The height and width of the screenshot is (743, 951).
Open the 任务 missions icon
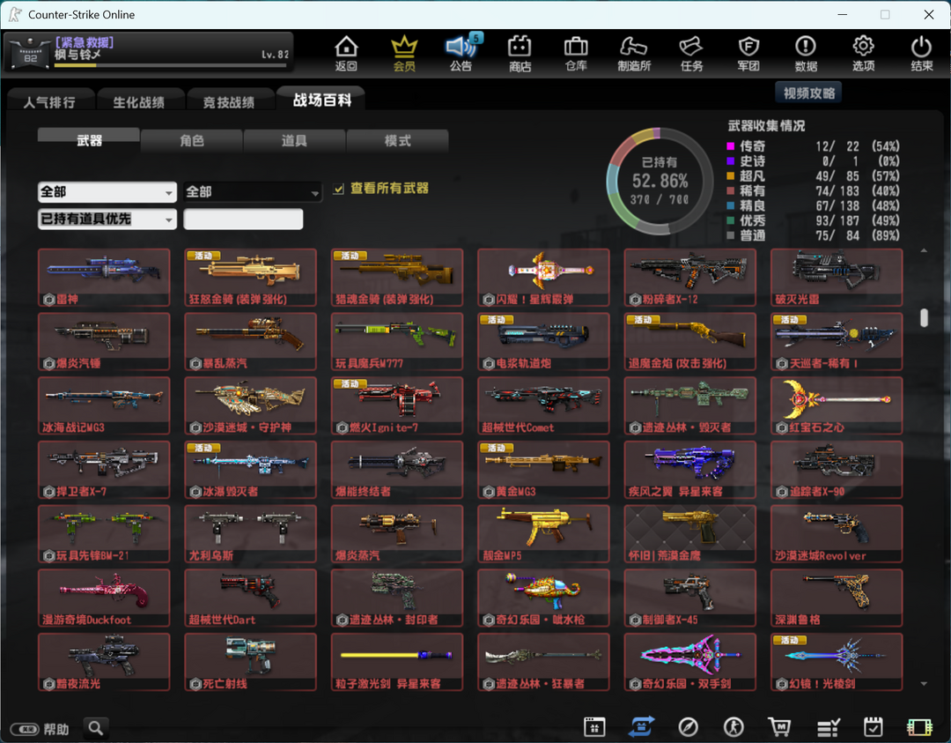point(691,53)
